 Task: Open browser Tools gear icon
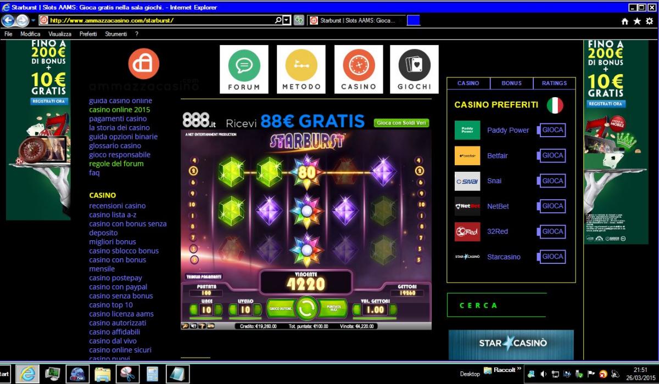(650, 21)
